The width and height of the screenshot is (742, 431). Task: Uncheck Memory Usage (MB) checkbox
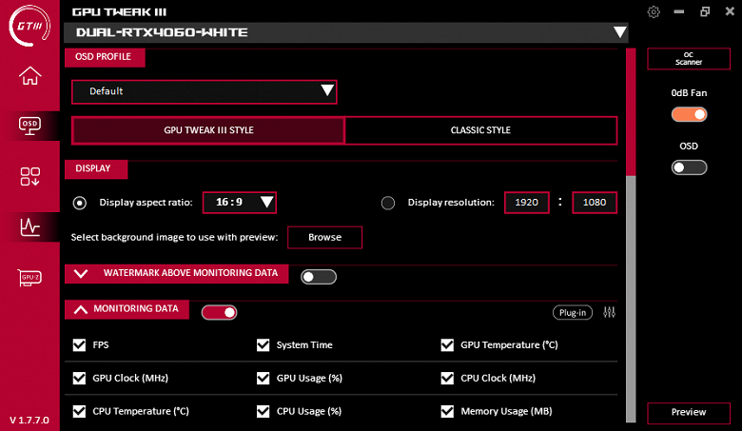pyautogui.click(x=447, y=411)
